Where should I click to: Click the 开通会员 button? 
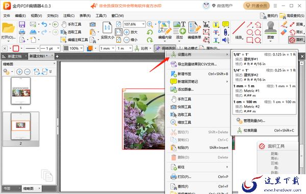coord(256,6)
